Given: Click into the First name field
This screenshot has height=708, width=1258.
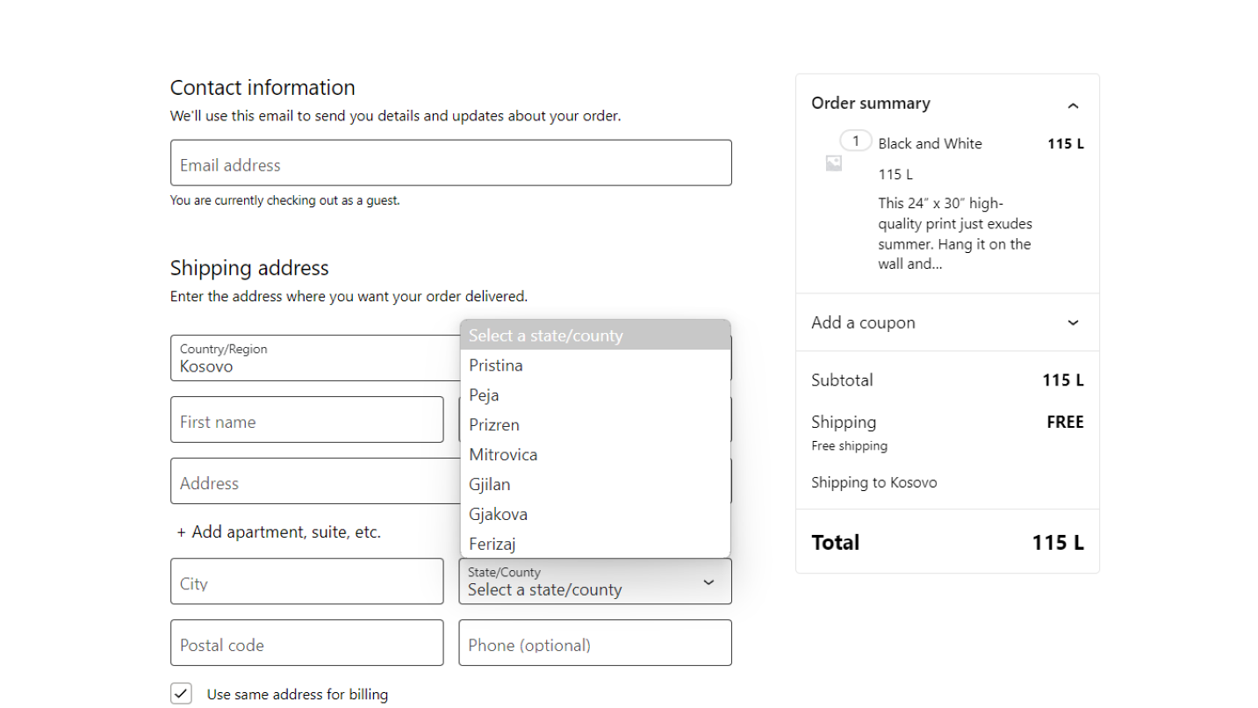Looking at the screenshot, I should pyautogui.click(x=306, y=421).
